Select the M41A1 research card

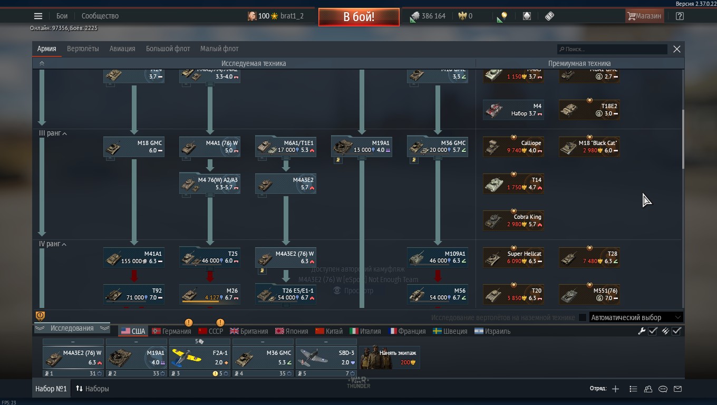pyautogui.click(x=134, y=257)
